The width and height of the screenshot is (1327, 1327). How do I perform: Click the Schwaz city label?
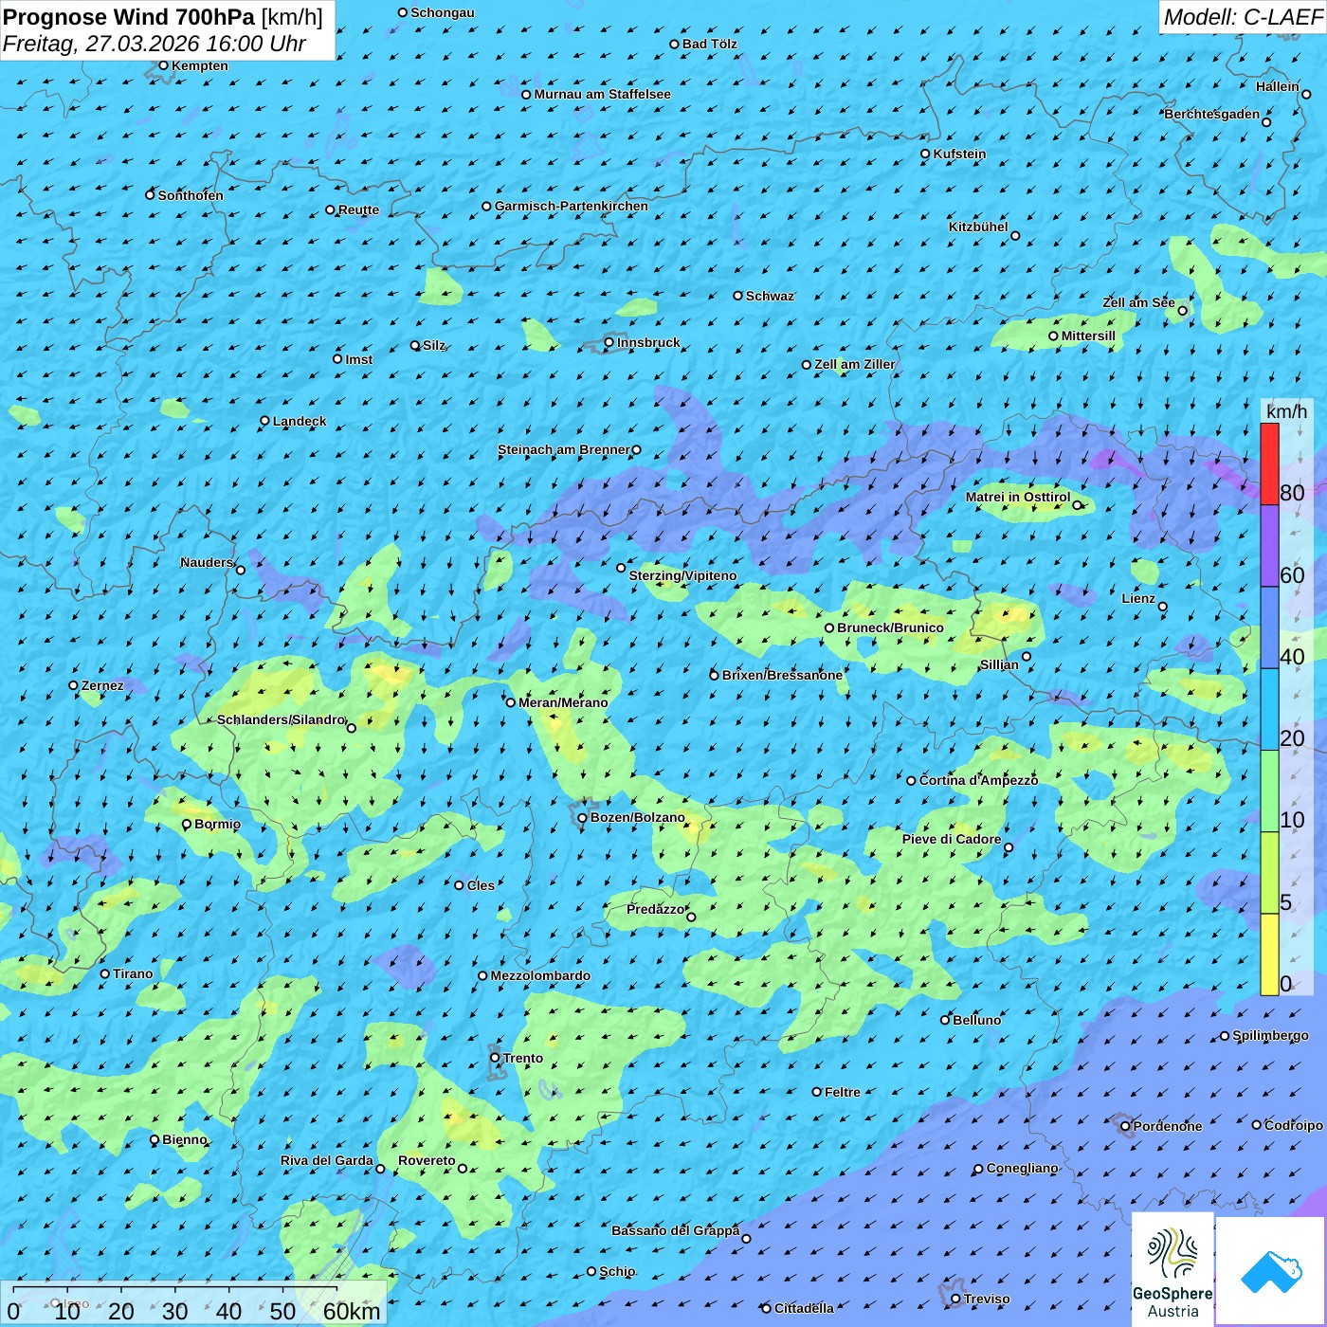click(x=770, y=296)
